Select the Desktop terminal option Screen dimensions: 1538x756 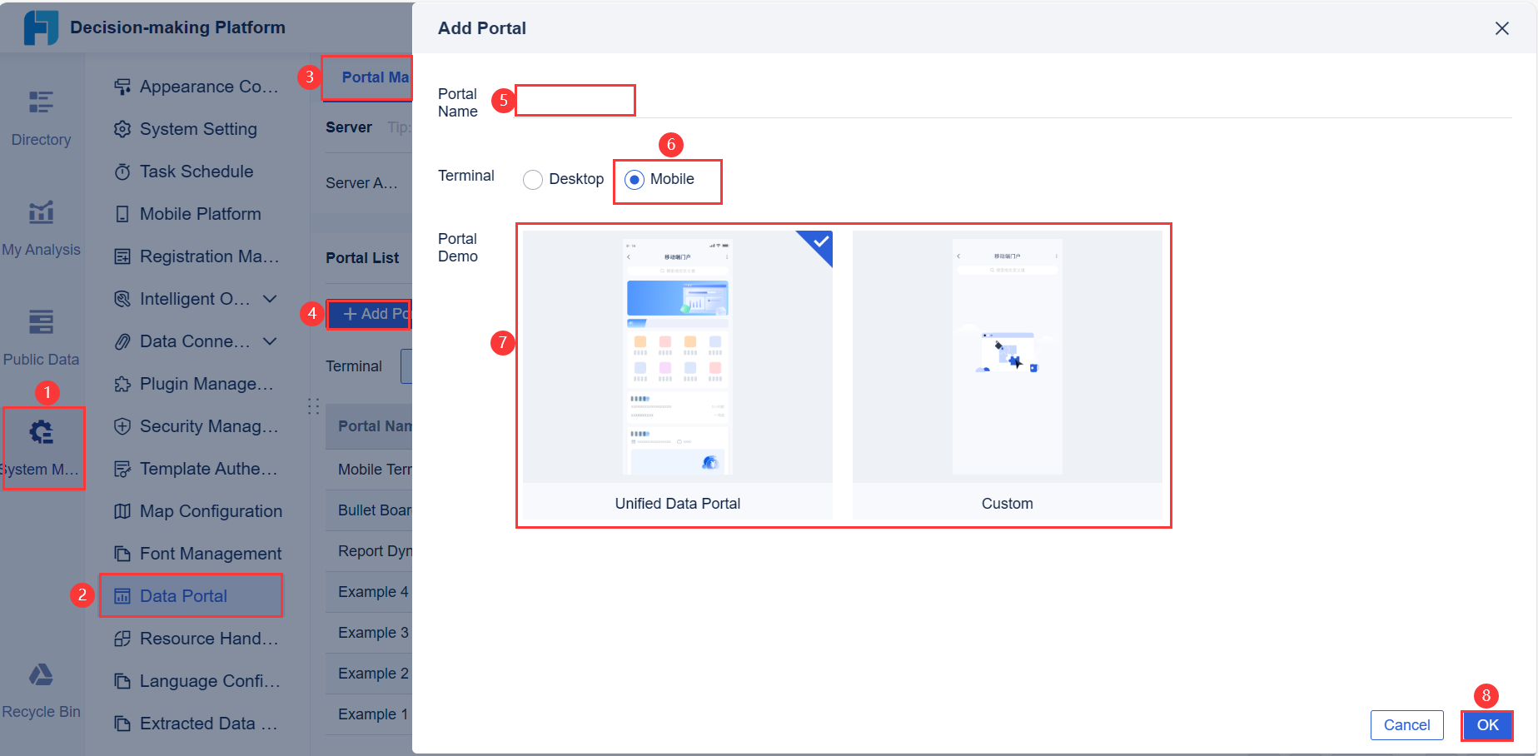533,179
